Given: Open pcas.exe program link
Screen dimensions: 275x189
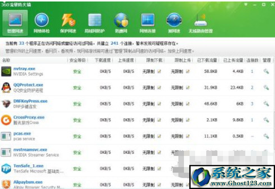Looking at the screenshot, I should coord(22,134).
